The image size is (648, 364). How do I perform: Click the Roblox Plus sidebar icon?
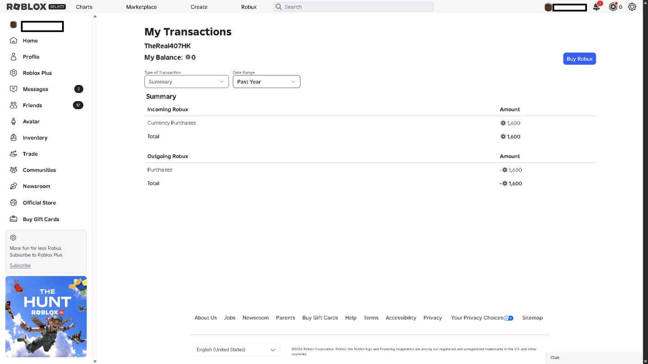pyautogui.click(x=13, y=73)
